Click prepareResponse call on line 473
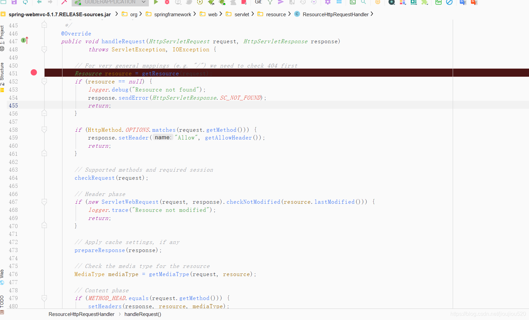This screenshot has height=320, width=529. (100, 250)
